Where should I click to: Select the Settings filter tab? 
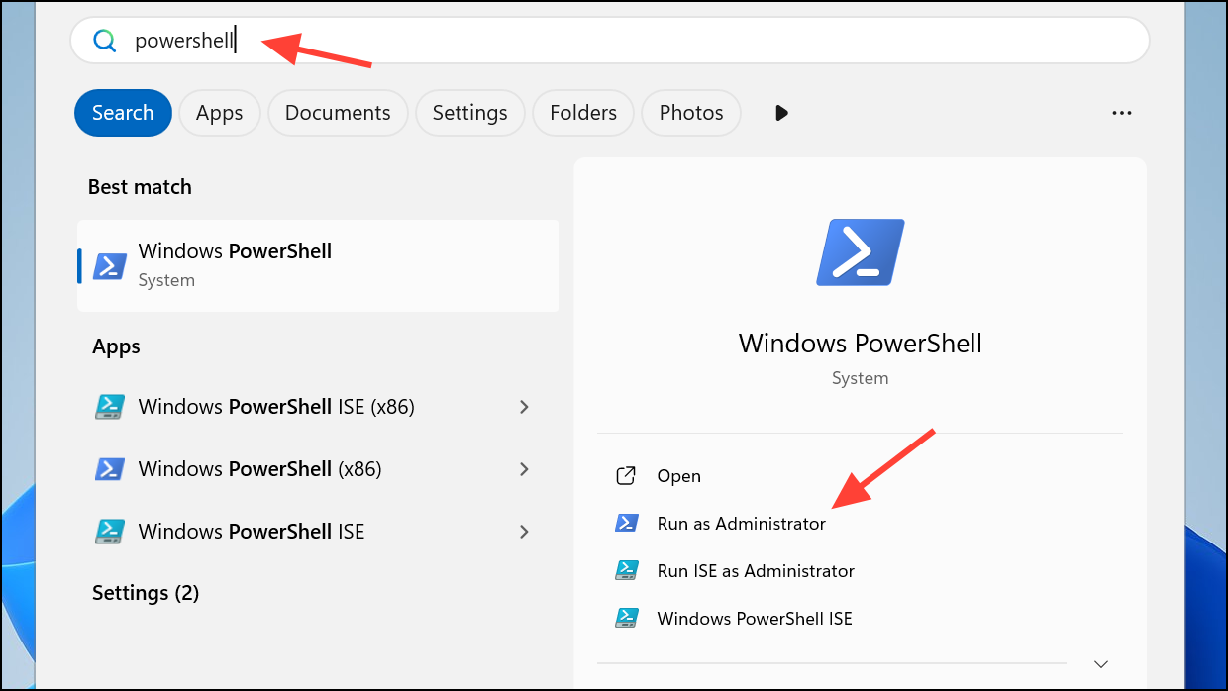tap(469, 113)
